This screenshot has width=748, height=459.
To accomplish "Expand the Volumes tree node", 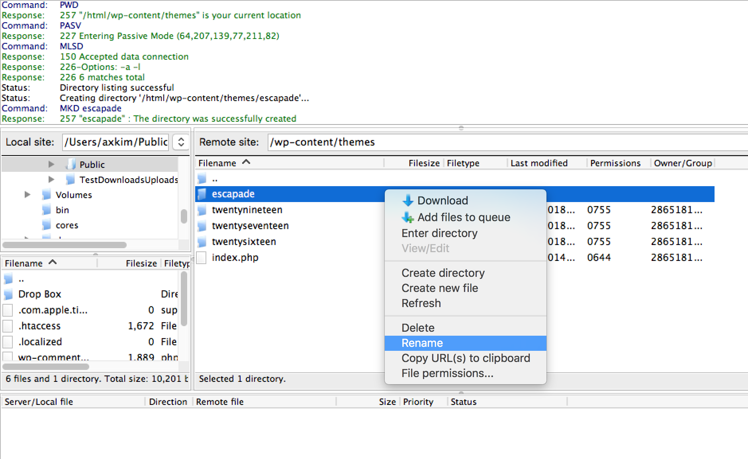I will point(27,194).
